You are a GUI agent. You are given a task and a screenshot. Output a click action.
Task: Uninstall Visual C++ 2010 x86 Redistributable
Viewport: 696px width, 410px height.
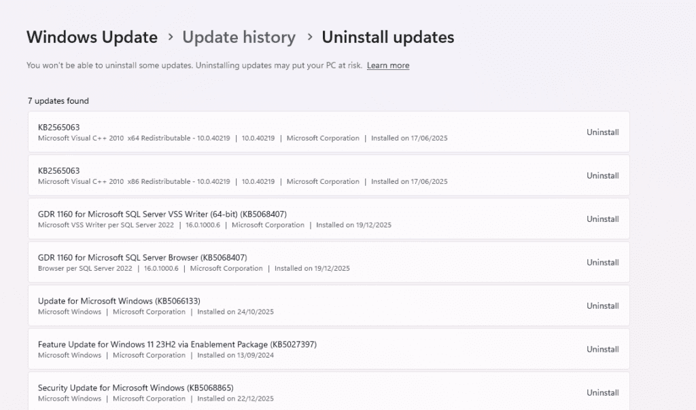pos(602,176)
